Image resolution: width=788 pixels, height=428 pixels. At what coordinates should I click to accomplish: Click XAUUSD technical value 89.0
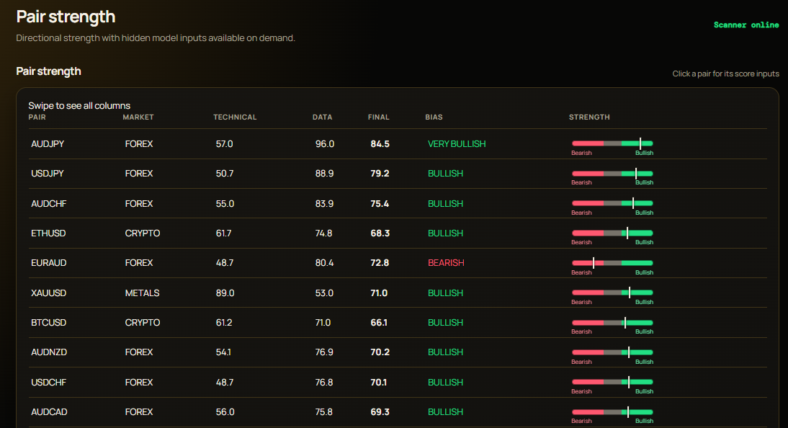click(225, 293)
